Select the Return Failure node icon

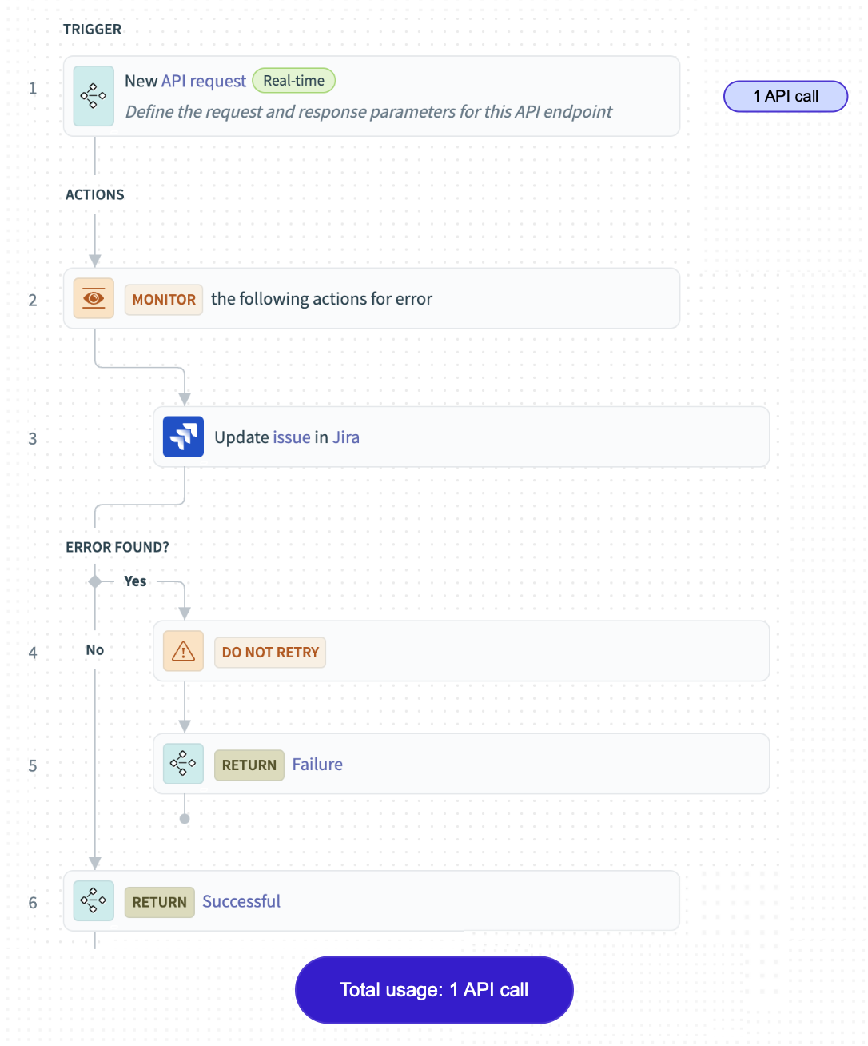183,764
